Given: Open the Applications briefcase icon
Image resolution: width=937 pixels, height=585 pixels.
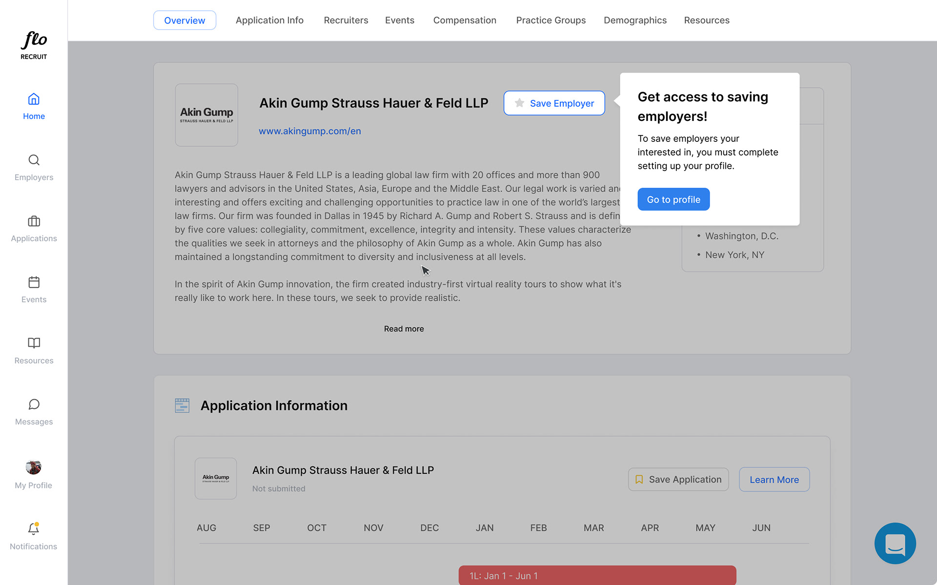Looking at the screenshot, I should click(x=34, y=221).
